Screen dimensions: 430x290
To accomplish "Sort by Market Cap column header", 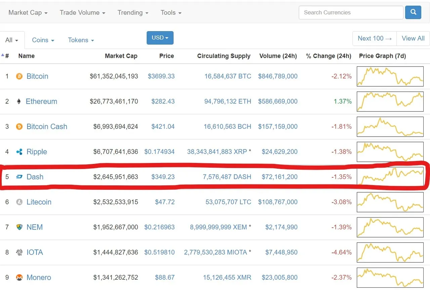I will 121,56.
